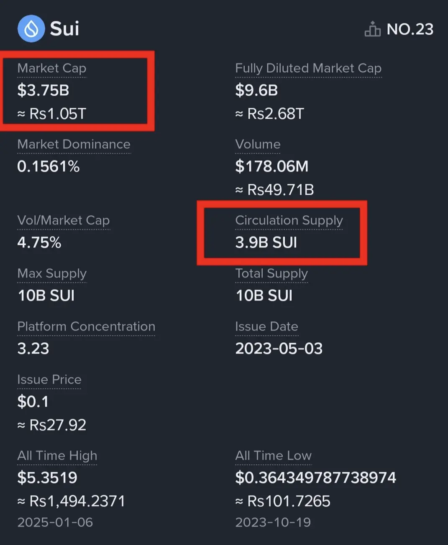The width and height of the screenshot is (448, 545).
Task: Open the NO.23 rank label
Action: [410, 29]
